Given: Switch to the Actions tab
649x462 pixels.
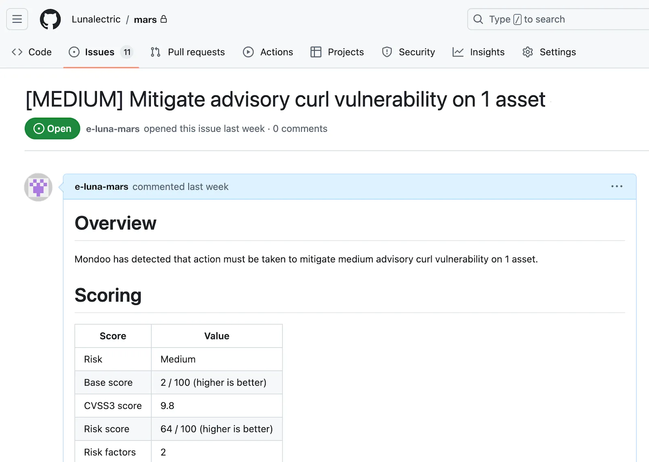Looking at the screenshot, I should coord(268,52).
